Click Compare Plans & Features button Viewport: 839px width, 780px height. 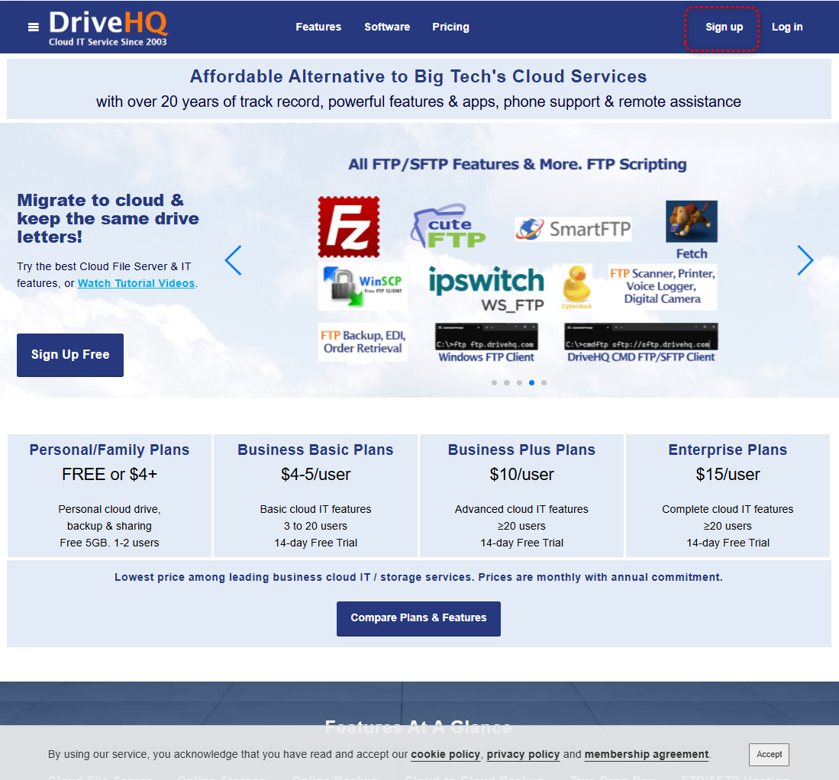pos(418,618)
